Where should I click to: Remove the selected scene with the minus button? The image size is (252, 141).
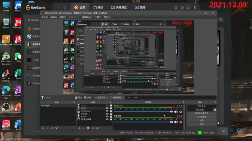[x=47, y=128]
